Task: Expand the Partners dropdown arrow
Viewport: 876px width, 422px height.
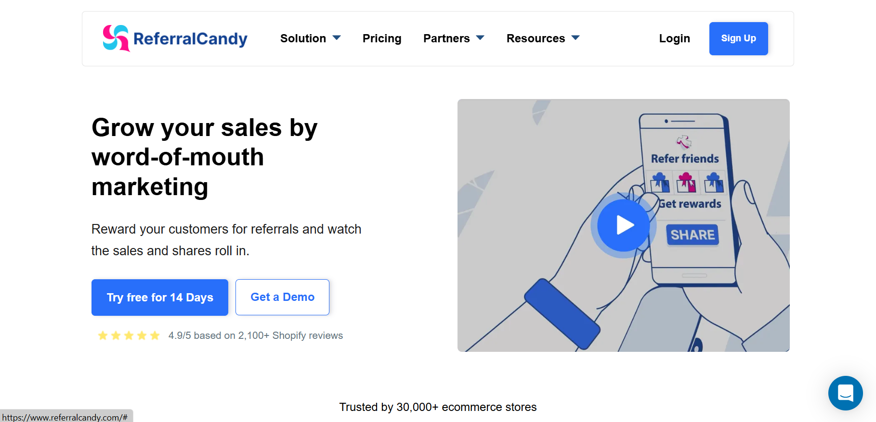Action: 480,38
